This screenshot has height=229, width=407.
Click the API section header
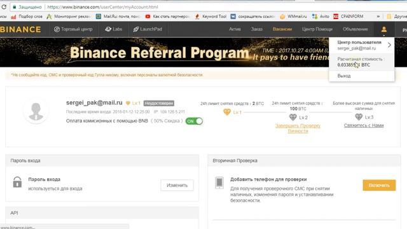102,212
